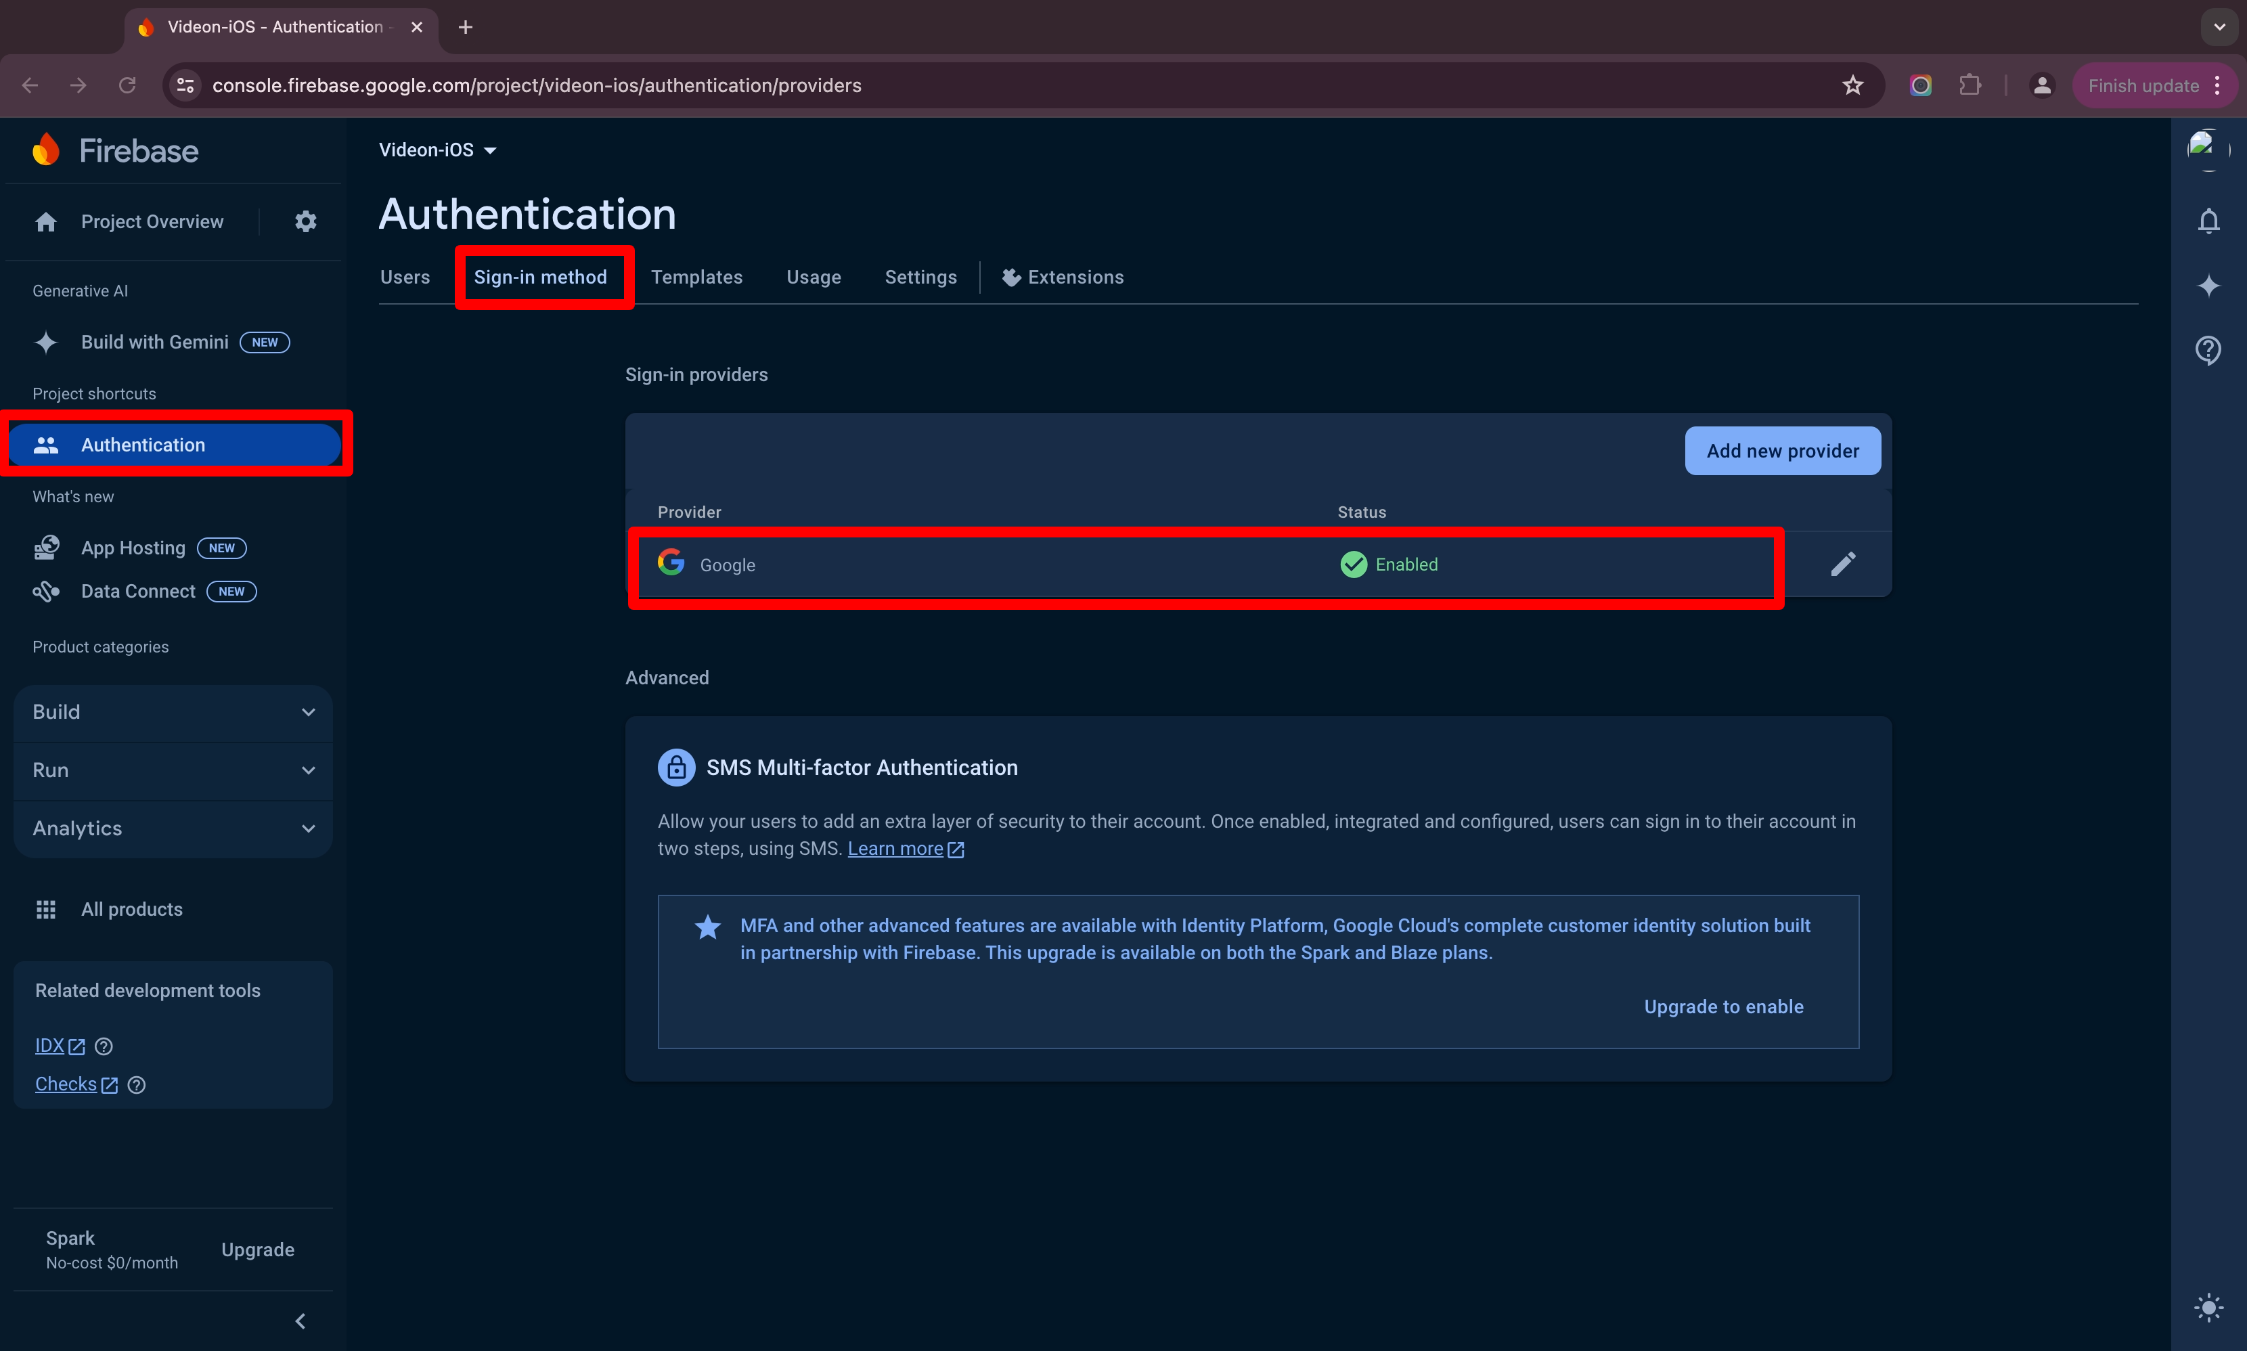Bookmark this page with star icon
This screenshot has height=1351, width=2247.
point(1853,85)
